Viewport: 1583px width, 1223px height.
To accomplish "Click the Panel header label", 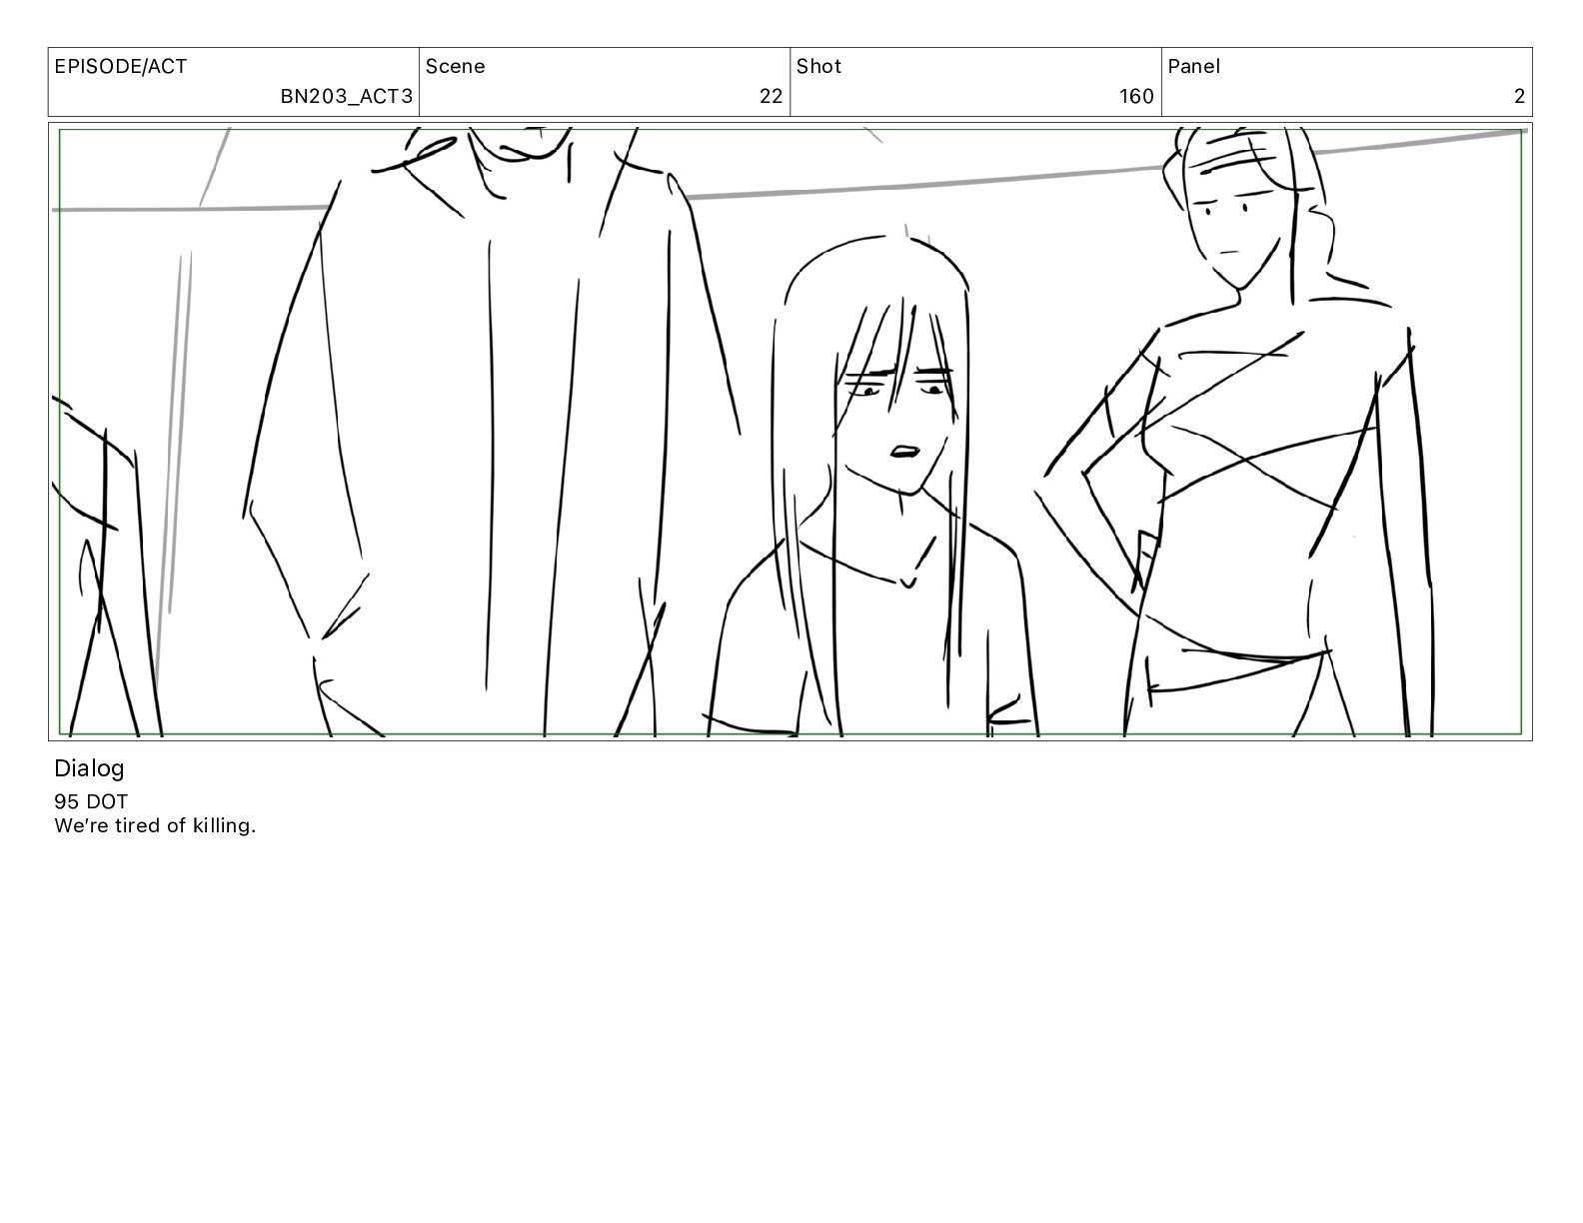I will 1193,67.
